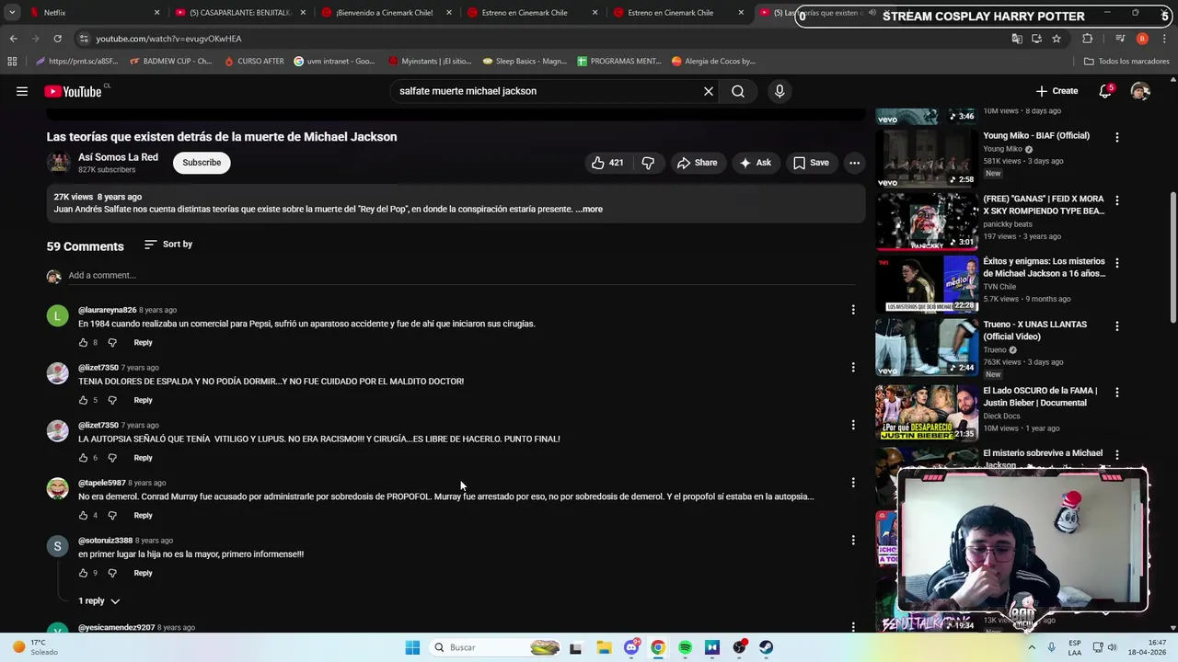Screen dimensions: 1178x662
Task: Open options for Trueno - X UNAS LLANTAS
Action: (1117, 326)
